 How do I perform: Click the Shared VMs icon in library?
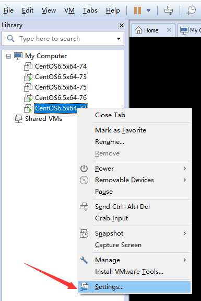coord(19,119)
